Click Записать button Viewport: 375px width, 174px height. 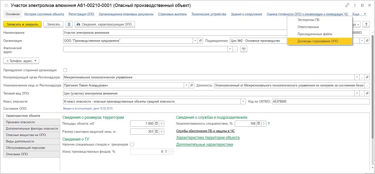(54, 24)
